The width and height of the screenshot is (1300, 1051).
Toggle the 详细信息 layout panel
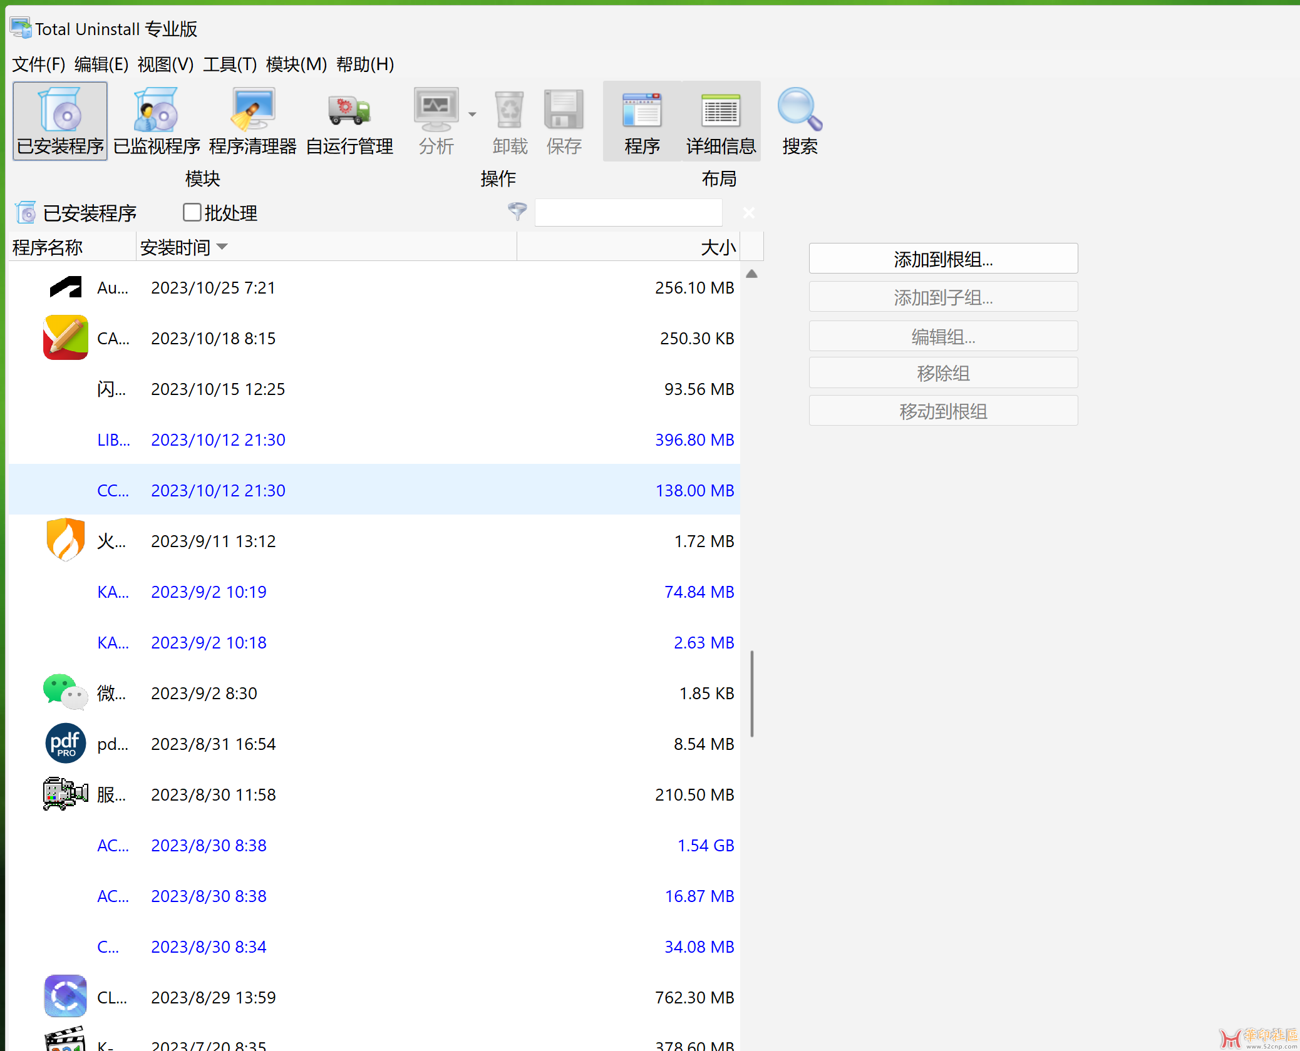pos(721,121)
